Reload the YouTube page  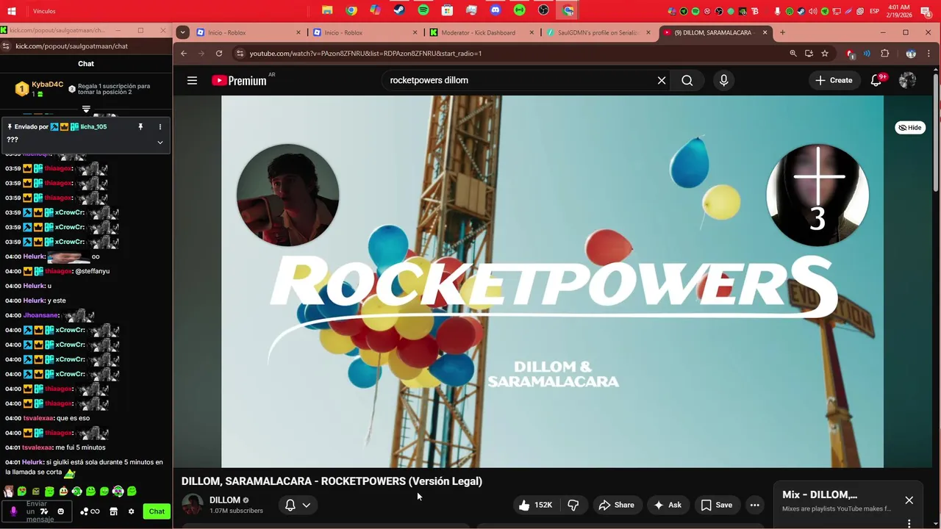click(219, 53)
